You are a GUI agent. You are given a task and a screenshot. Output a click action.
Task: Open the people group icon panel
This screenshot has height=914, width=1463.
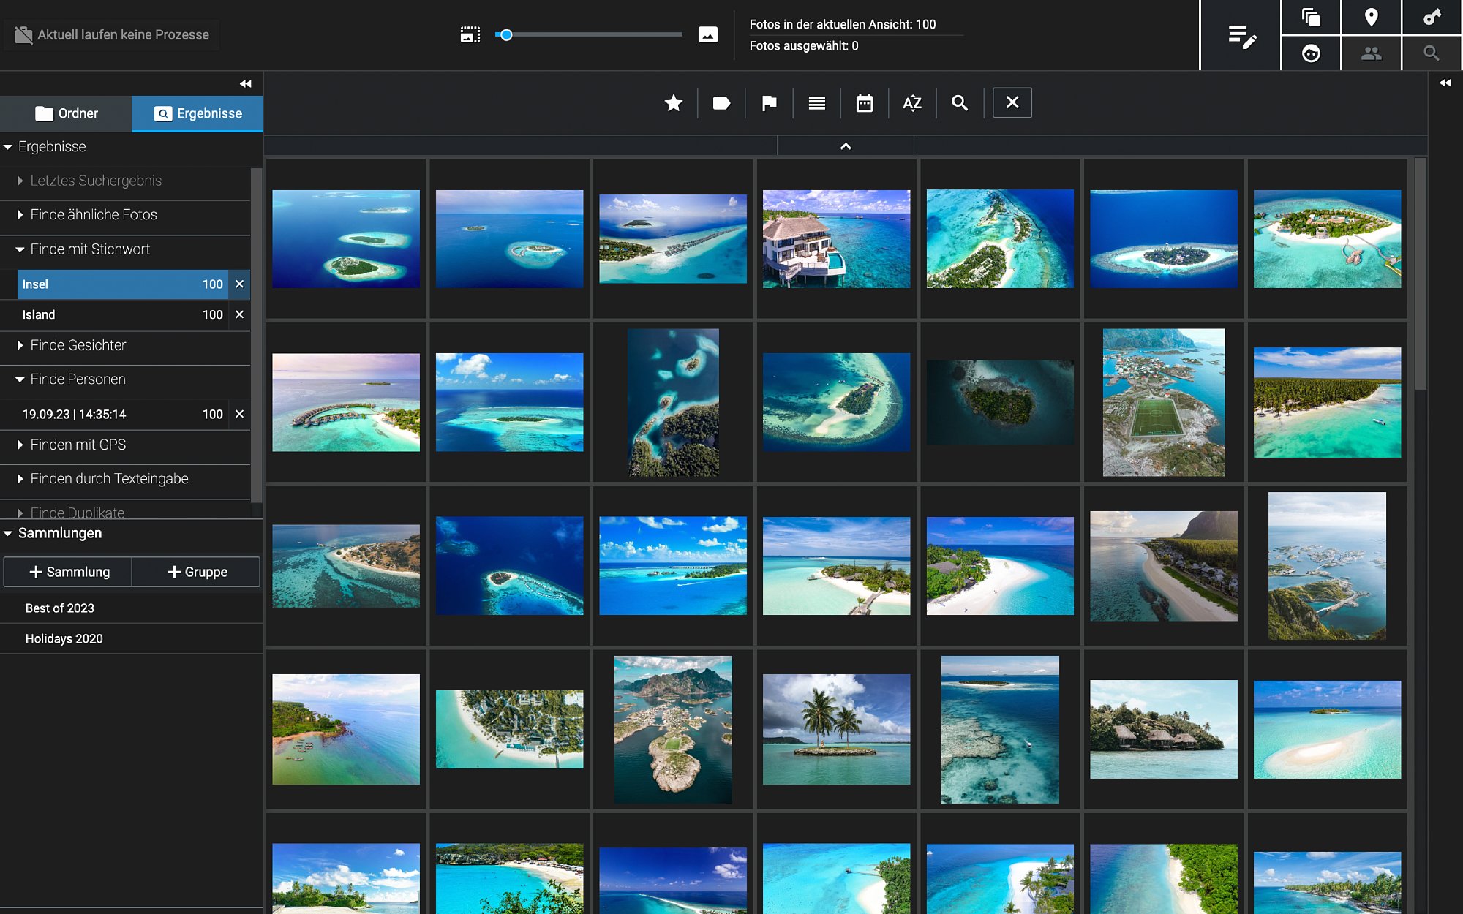[x=1372, y=53]
